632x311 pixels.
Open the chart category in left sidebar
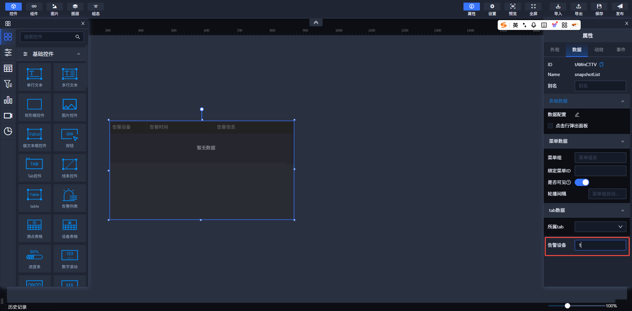point(8,100)
